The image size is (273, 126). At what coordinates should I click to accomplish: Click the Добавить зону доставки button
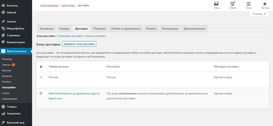tap(79, 44)
